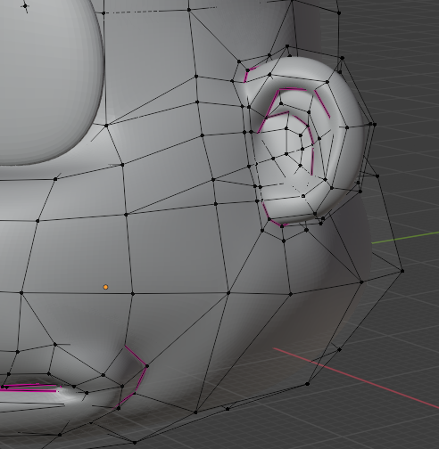This screenshot has width=439, height=449.
Task: Click the small hollow square vertex in the lower ear
Action: (303, 196)
